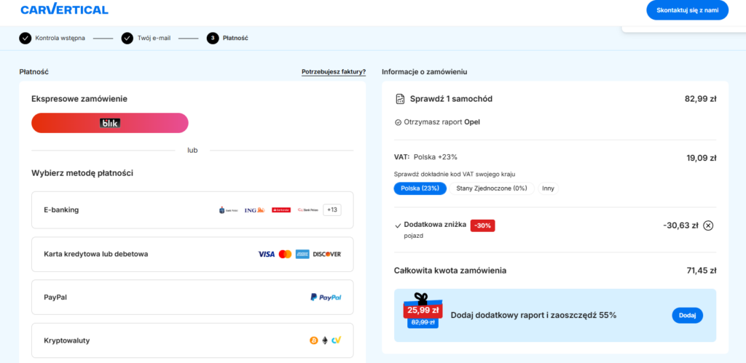Choose Inny VAT country option
The width and height of the screenshot is (746, 363).
pos(547,188)
